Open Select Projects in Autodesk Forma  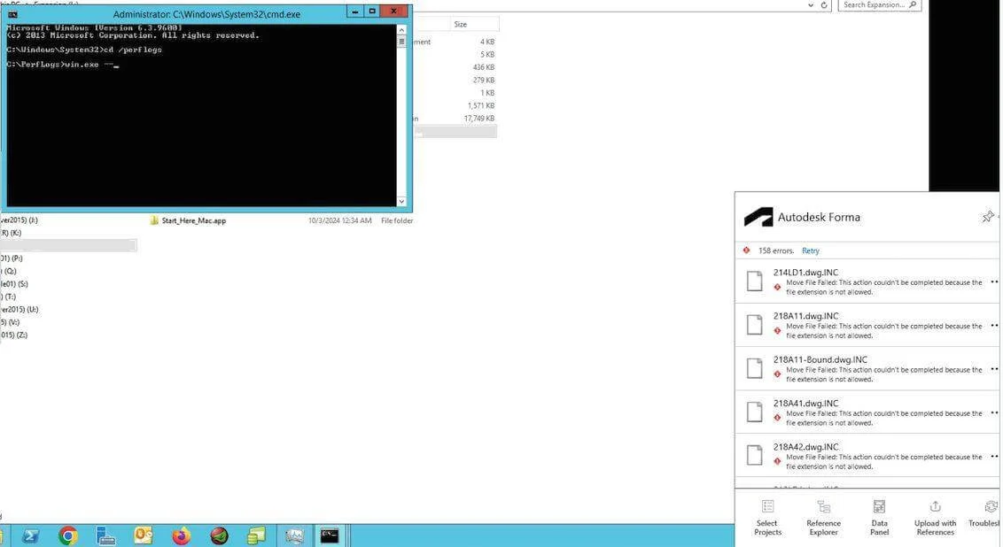click(x=767, y=518)
